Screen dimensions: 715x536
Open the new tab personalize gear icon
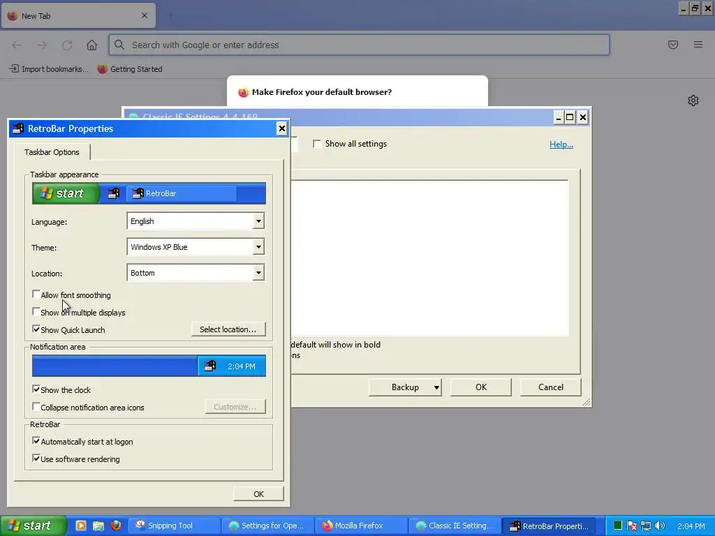[x=693, y=100]
